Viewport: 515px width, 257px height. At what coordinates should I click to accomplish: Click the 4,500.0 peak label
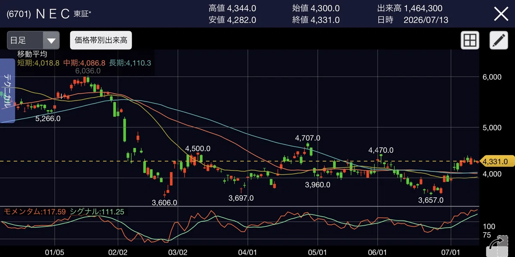point(198,149)
